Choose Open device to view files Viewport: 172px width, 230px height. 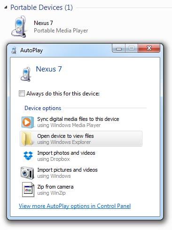point(81,139)
